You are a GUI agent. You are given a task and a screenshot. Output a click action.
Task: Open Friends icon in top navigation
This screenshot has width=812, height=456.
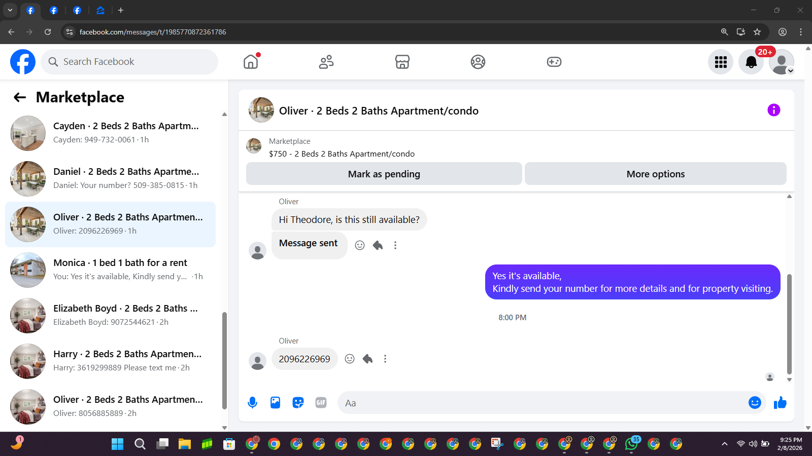pos(326,62)
